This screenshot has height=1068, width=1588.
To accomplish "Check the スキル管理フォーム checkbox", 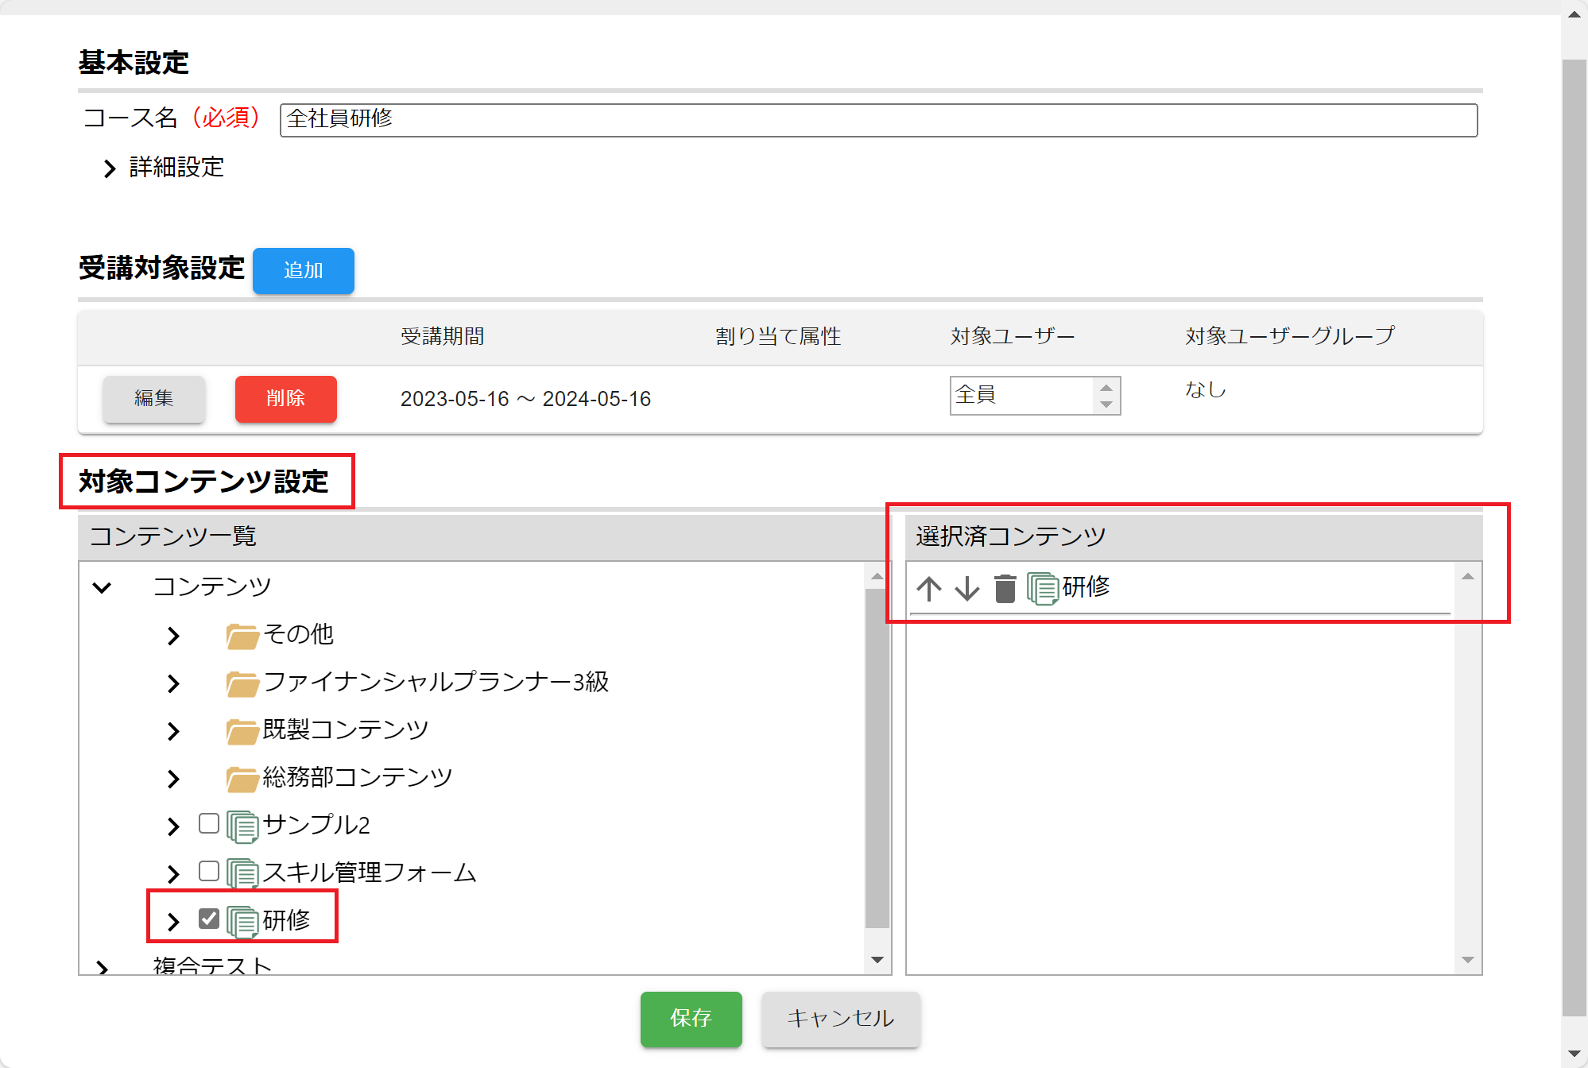I will (209, 871).
